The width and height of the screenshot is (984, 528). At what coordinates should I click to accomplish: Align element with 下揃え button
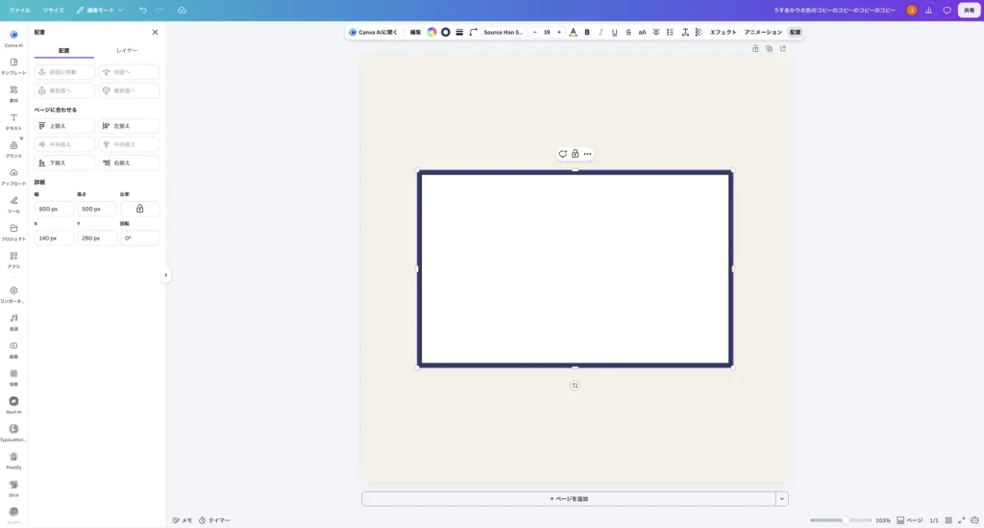[64, 163]
